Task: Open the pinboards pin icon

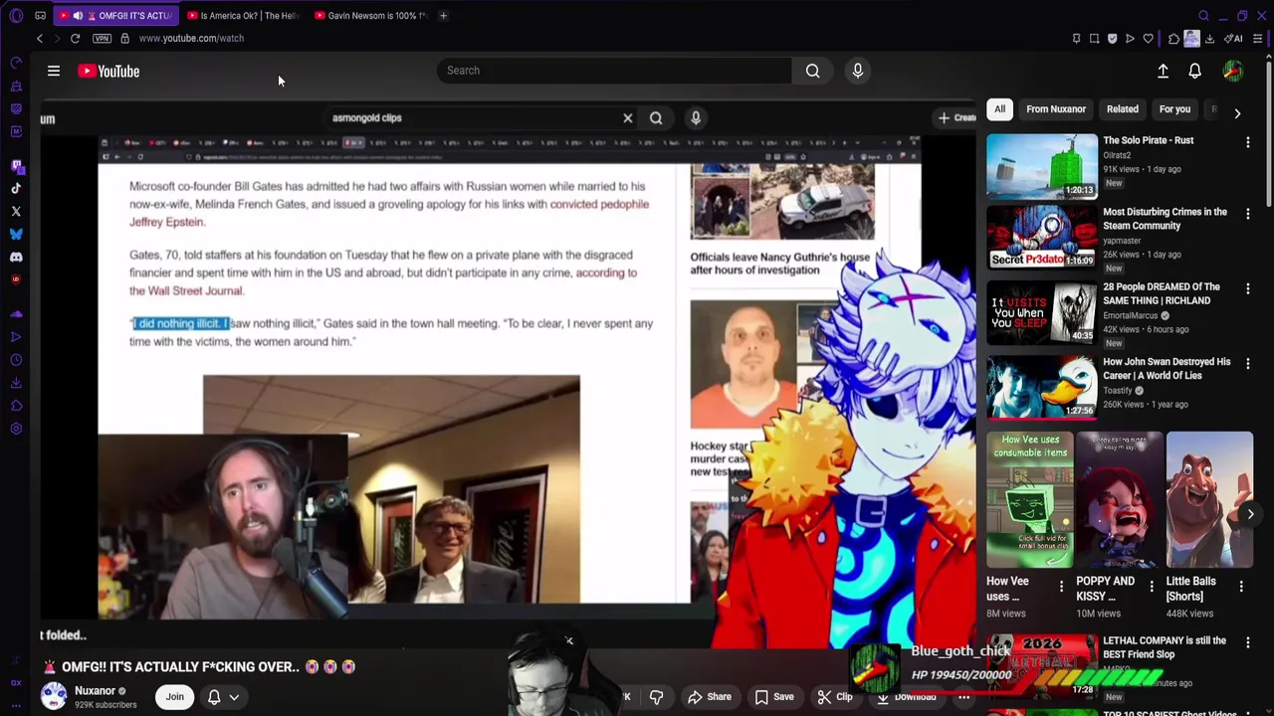Action: tap(1076, 38)
